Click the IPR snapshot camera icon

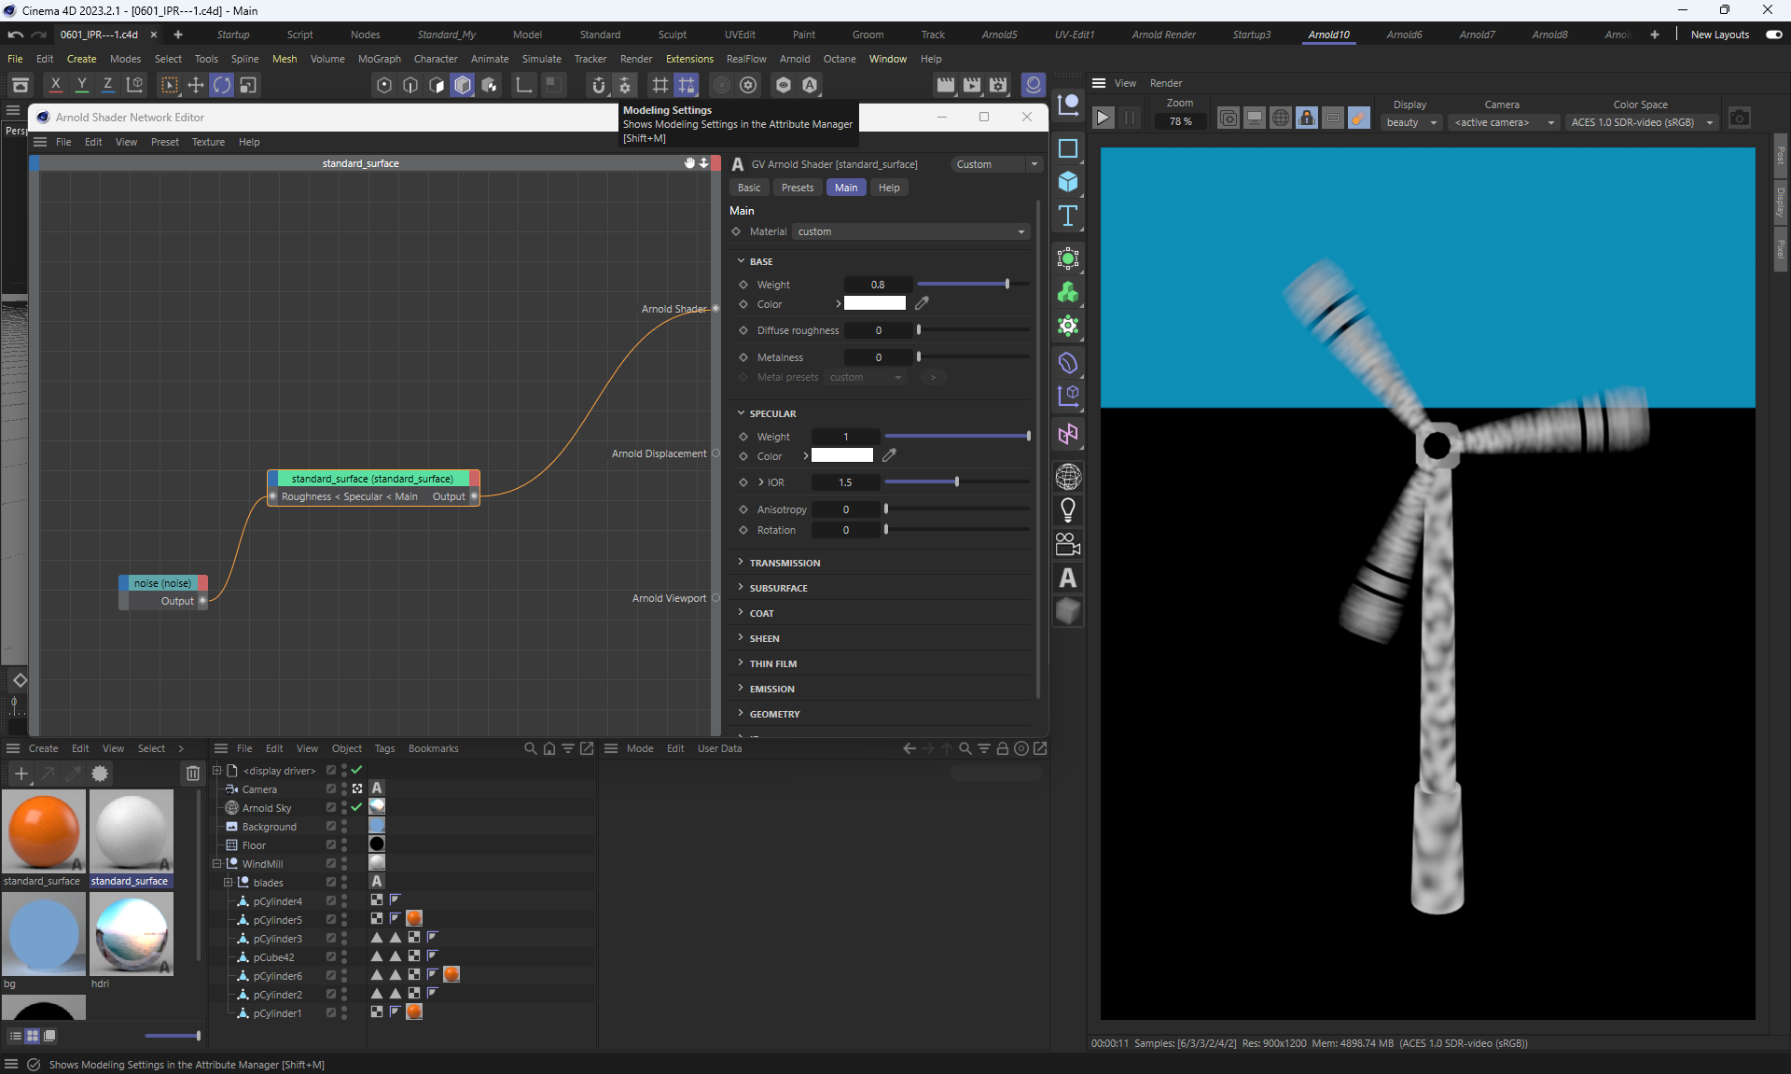(1739, 119)
